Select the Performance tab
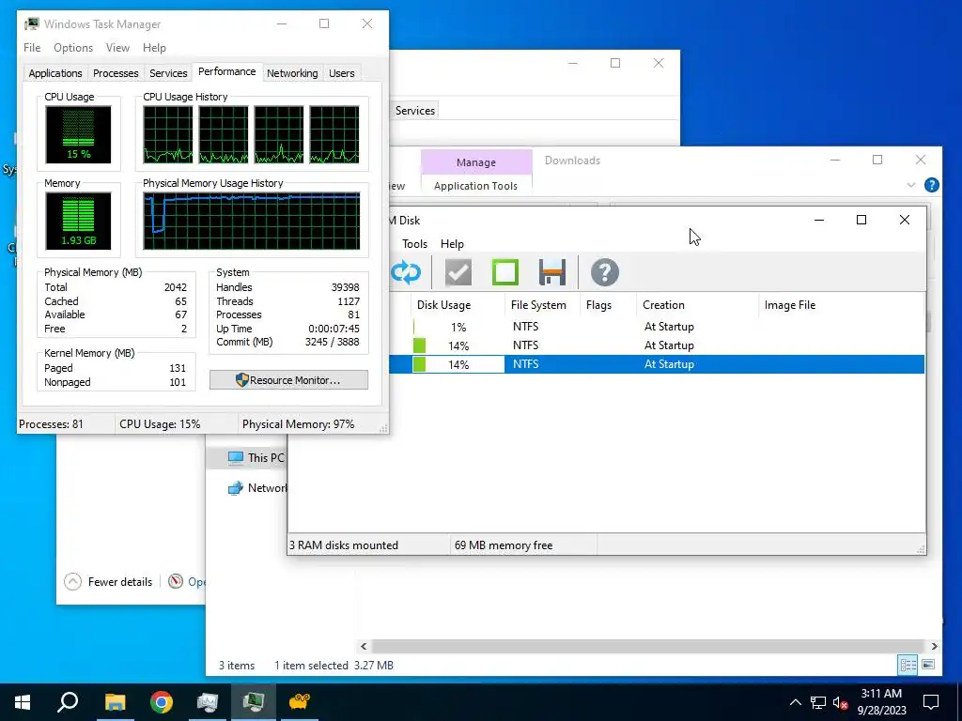Viewport: 962px width, 721px height. coord(227,71)
